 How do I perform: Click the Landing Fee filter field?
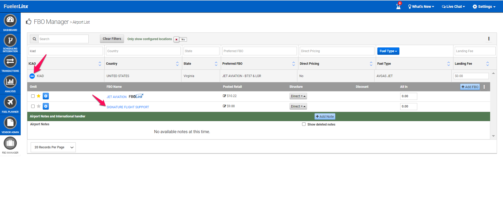[x=475, y=51]
